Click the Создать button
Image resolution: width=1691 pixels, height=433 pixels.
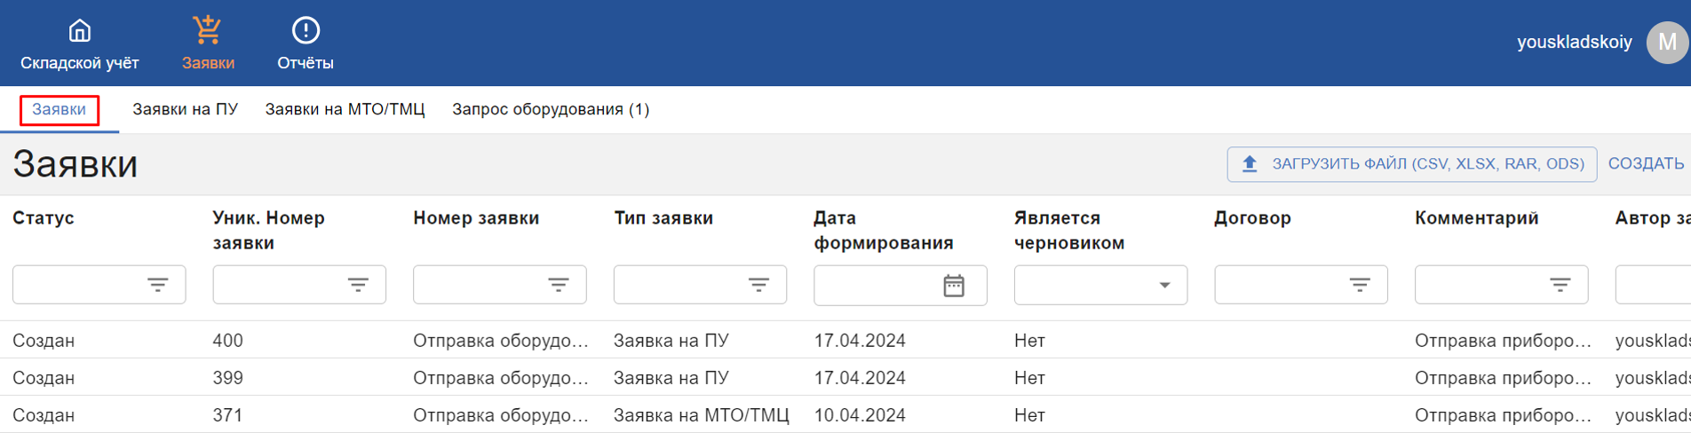1646,164
